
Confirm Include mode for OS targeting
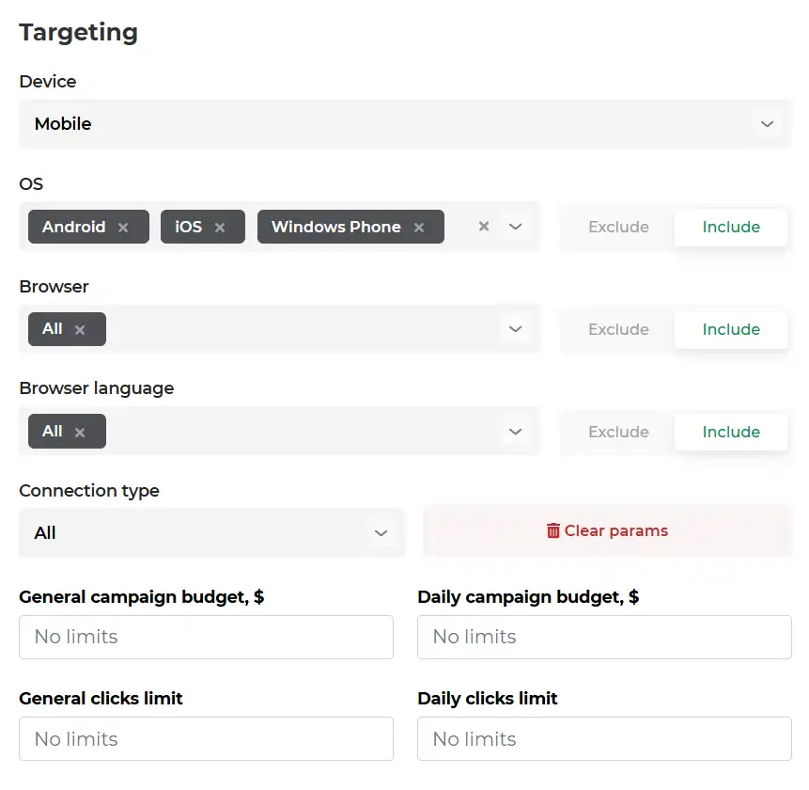pos(731,227)
